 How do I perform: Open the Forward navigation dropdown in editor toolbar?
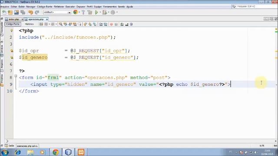point(56,24)
